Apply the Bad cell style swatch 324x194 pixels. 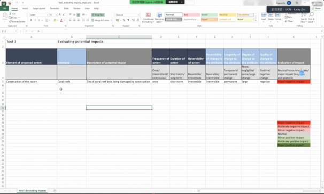191,15
